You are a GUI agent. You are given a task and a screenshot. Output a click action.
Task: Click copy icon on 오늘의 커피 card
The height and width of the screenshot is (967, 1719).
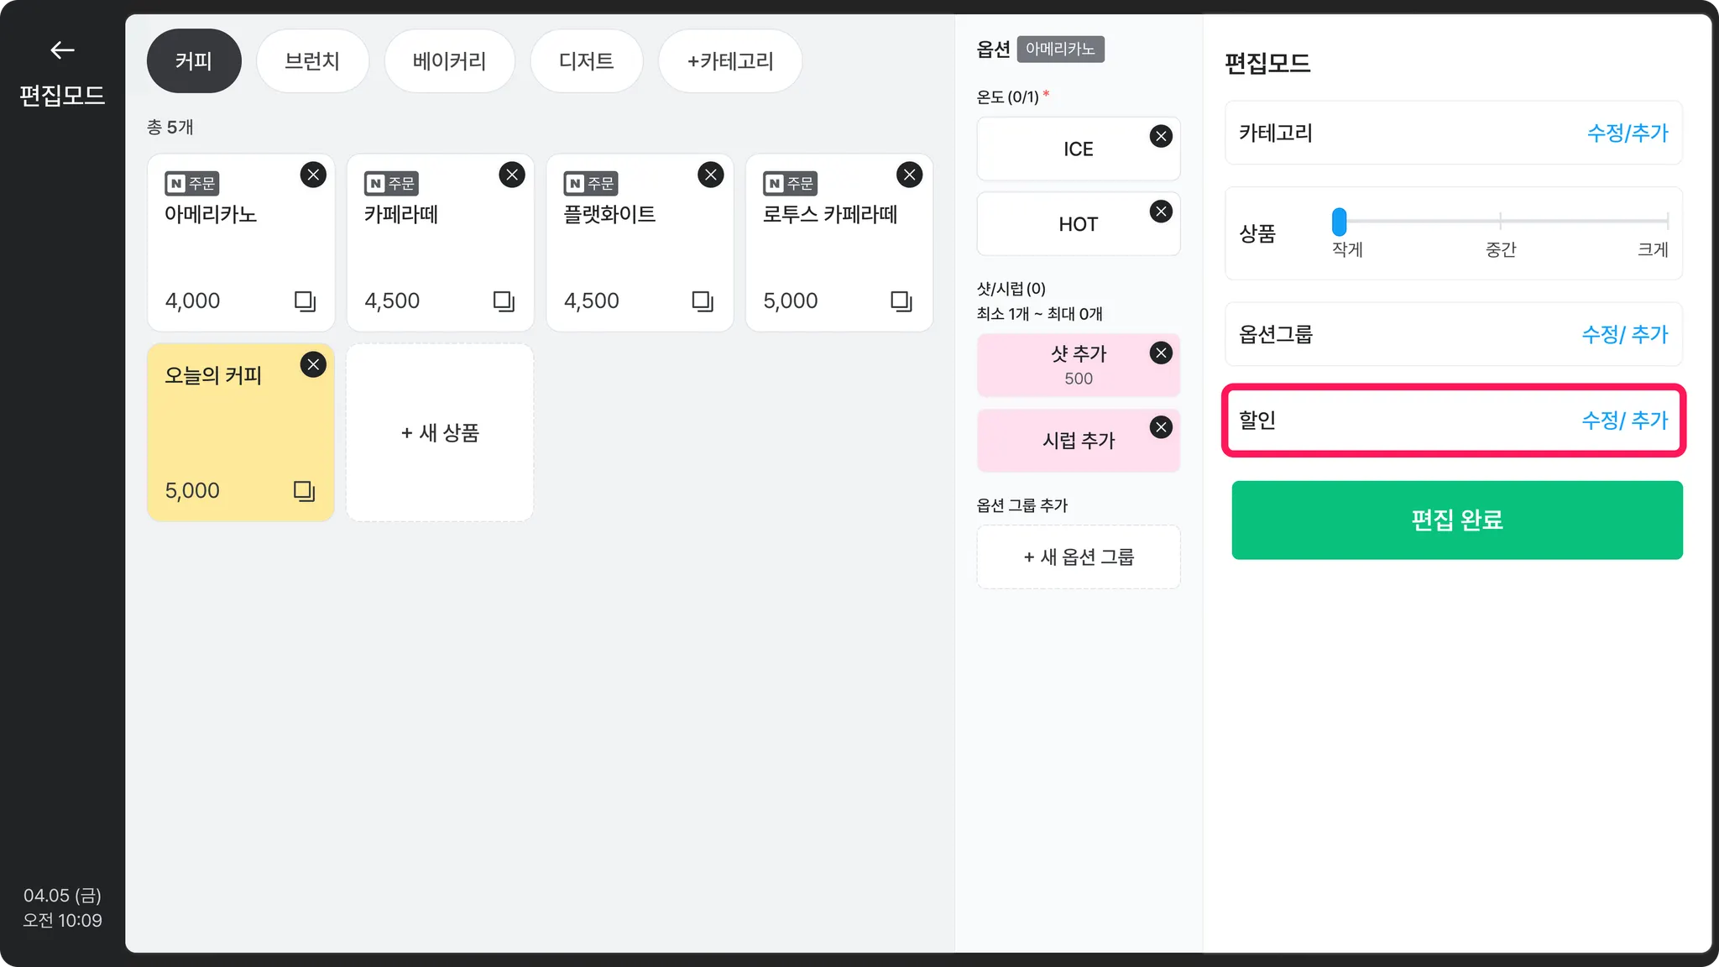(304, 490)
